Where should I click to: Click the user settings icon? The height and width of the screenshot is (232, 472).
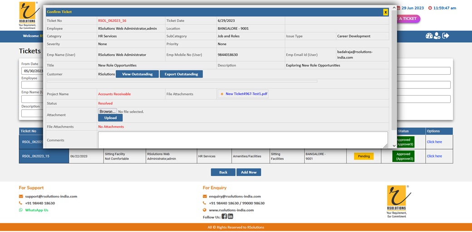437,36
